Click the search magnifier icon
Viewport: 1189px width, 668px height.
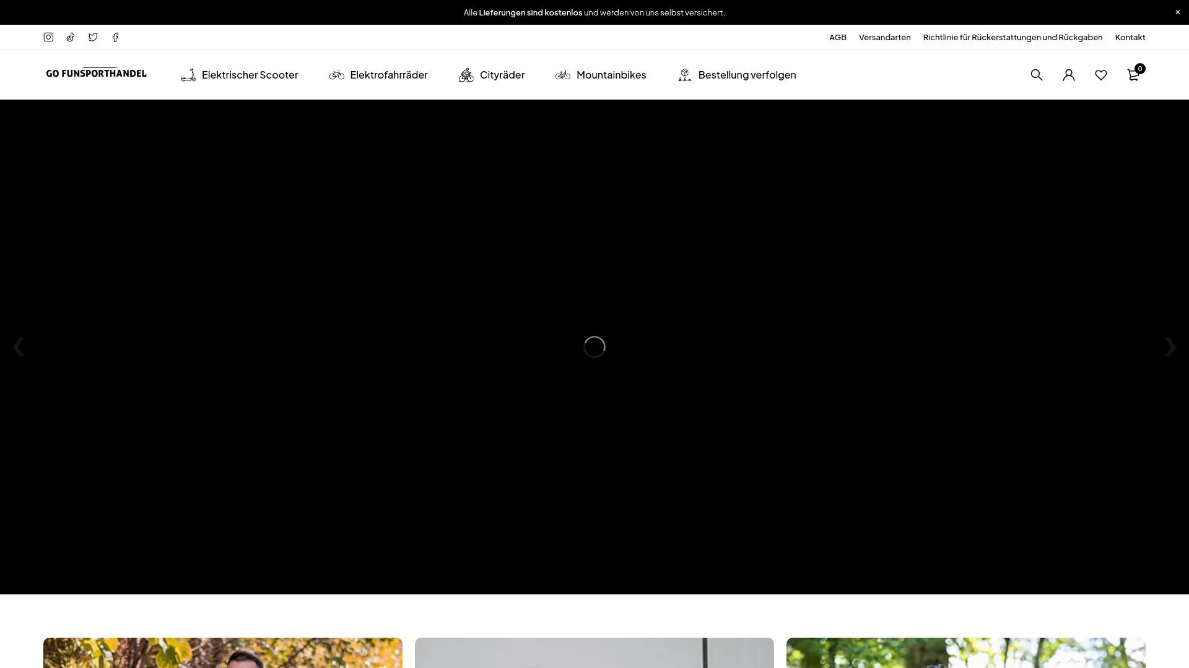[1036, 75]
